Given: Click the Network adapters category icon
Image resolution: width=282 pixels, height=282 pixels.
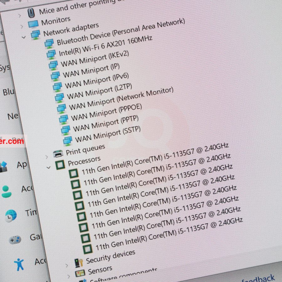Looking at the screenshot, I should (35, 34).
